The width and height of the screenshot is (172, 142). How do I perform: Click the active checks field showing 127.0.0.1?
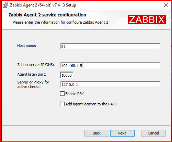point(110,84)
